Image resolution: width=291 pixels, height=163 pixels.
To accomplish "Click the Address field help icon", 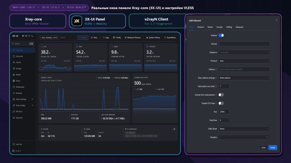I will (216, 69).
